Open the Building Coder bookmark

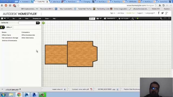click(x=104, y=9)
